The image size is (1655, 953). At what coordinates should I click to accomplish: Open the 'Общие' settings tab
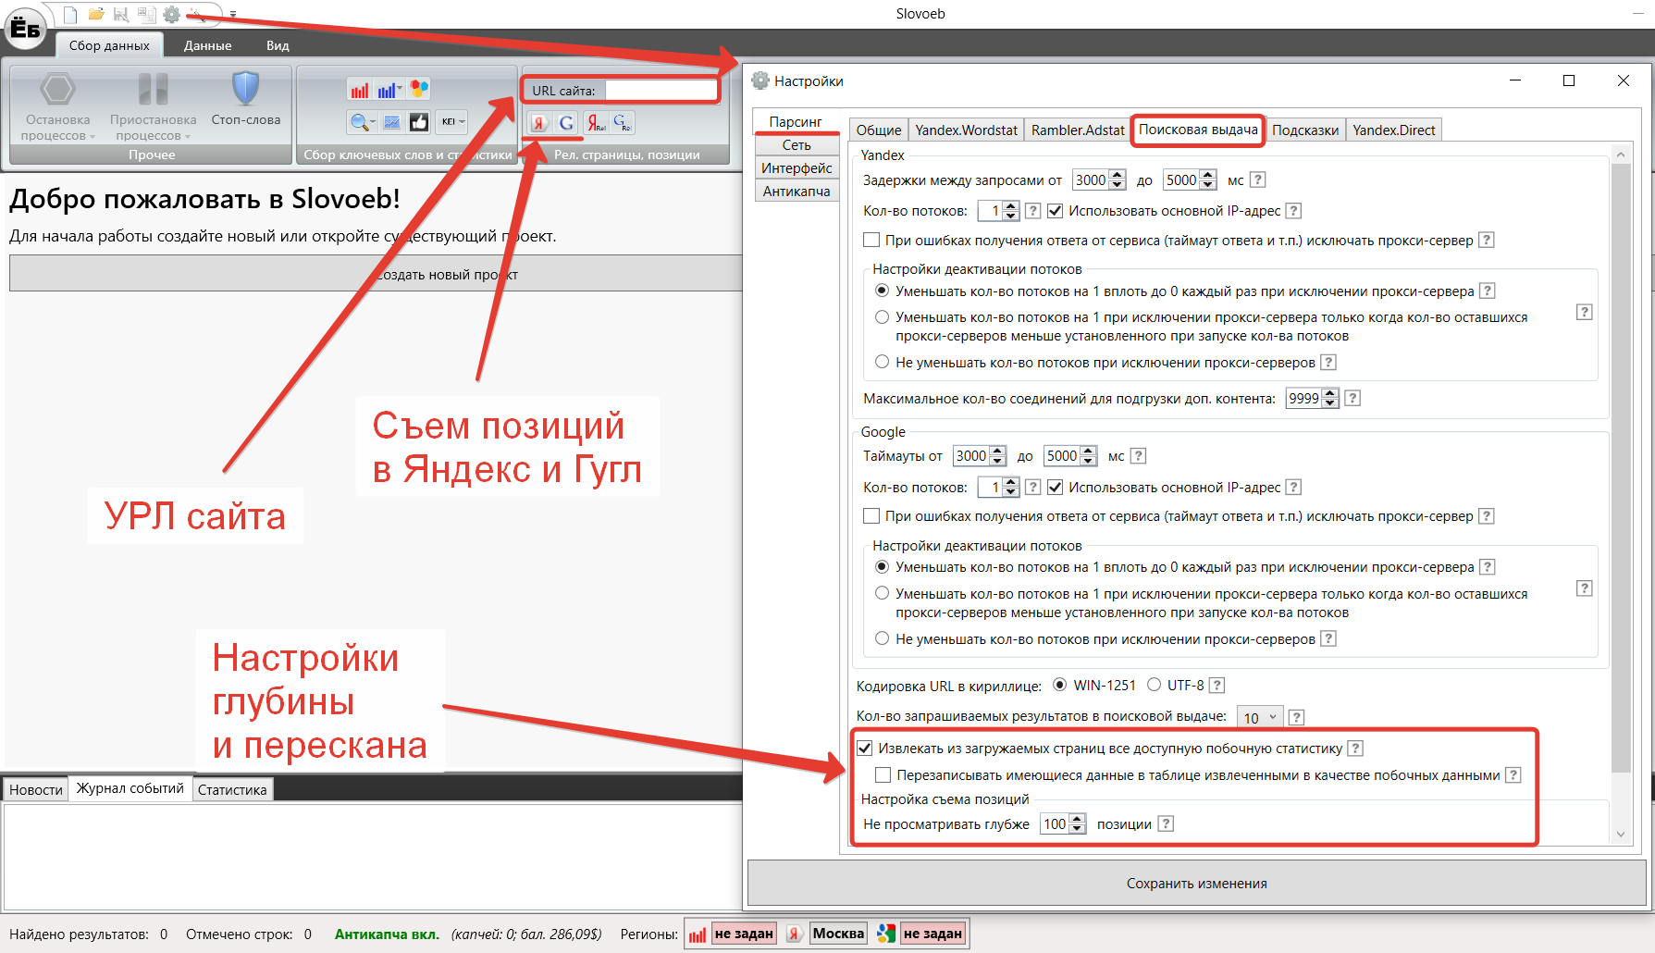point(879,130)
